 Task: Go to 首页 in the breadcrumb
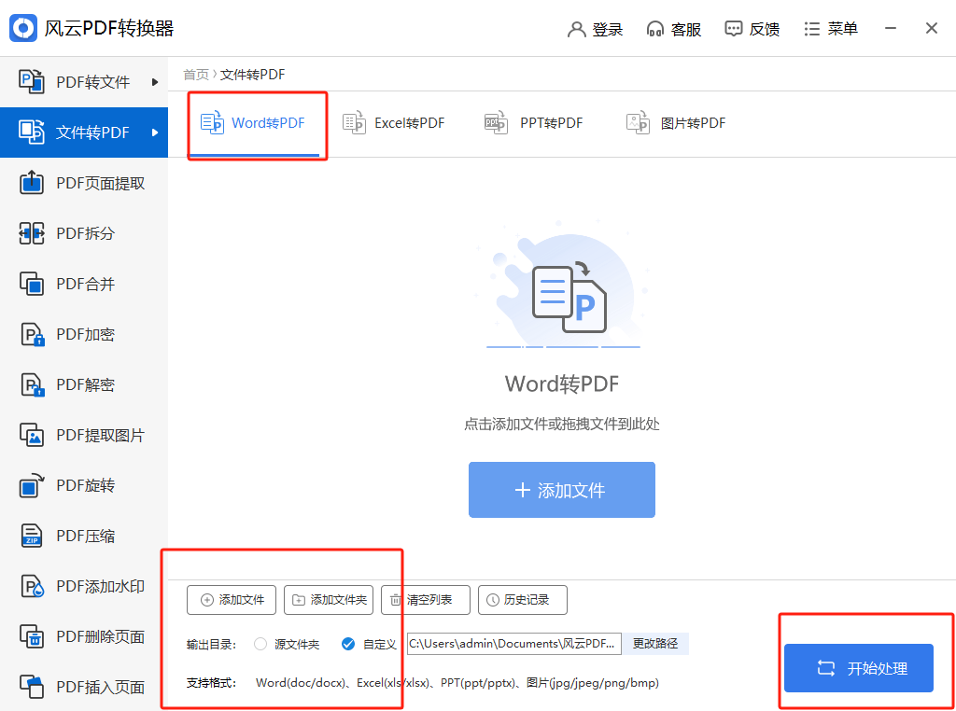(x=196, y=75)
